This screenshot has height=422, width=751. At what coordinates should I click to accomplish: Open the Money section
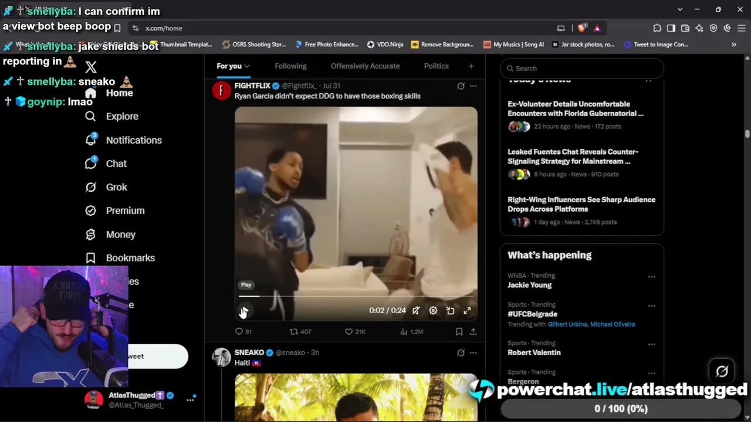coord(110,234)
